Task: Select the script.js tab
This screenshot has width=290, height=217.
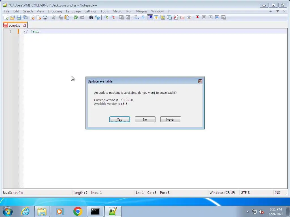Action: [14, 25]
